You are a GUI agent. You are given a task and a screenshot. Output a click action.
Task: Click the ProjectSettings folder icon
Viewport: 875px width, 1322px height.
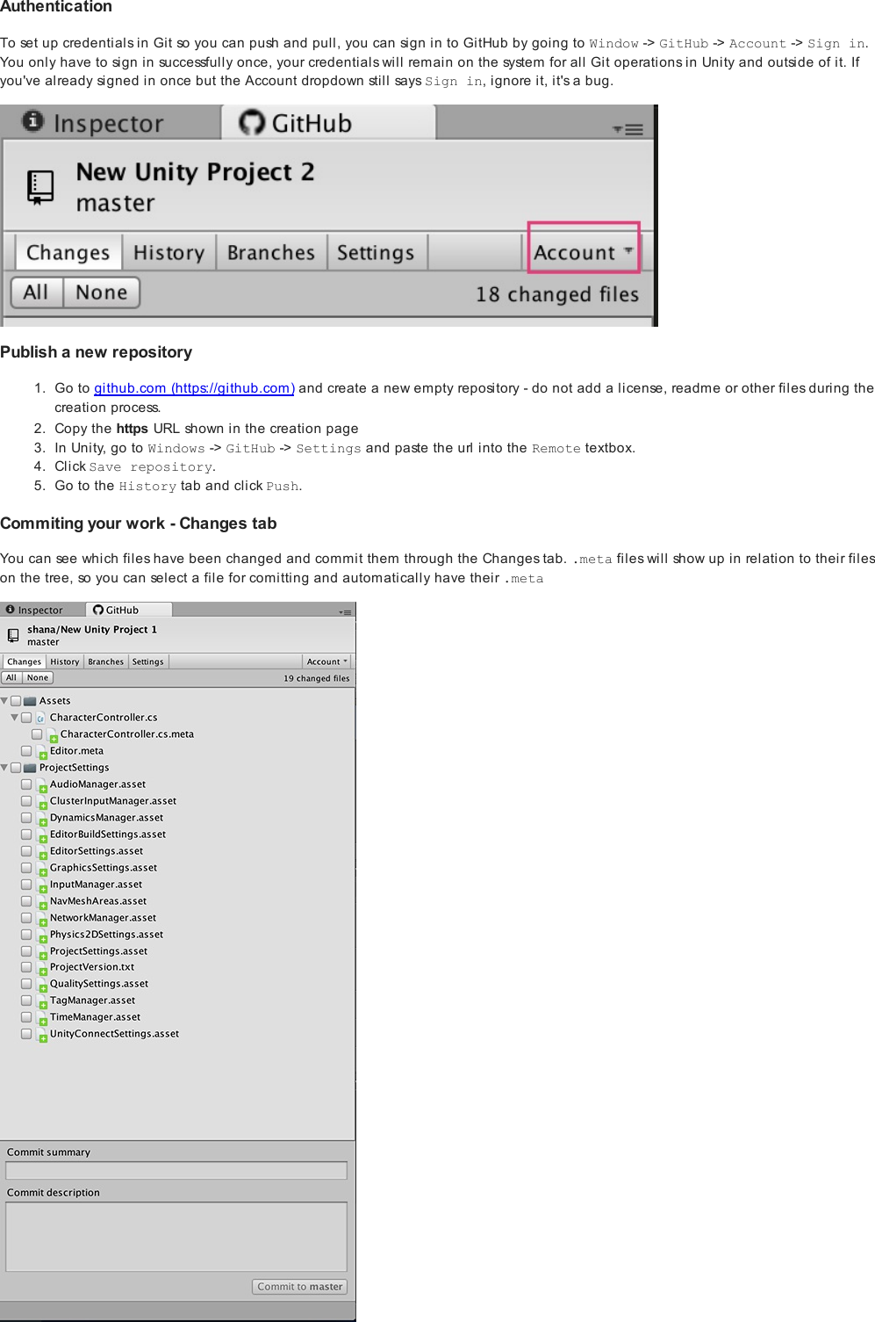(30, 768)
